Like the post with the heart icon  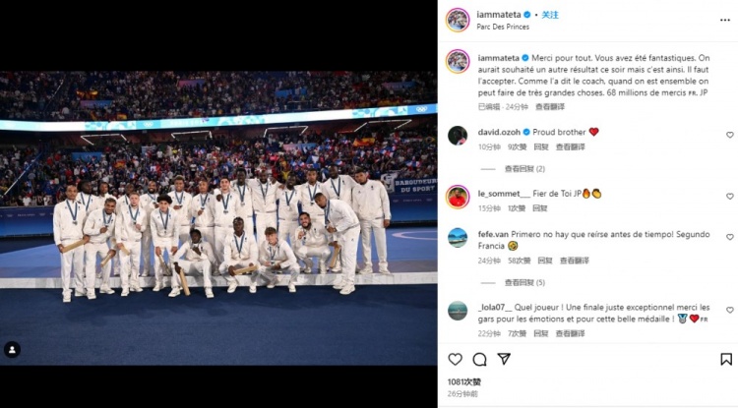[455, 360]
